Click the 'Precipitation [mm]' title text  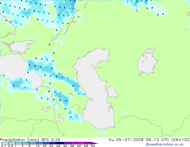tap(19, 140)
